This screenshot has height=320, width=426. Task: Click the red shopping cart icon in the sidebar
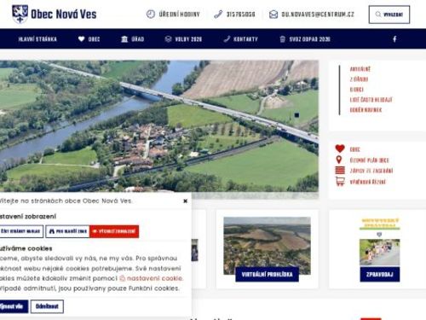tap(340, 182)
